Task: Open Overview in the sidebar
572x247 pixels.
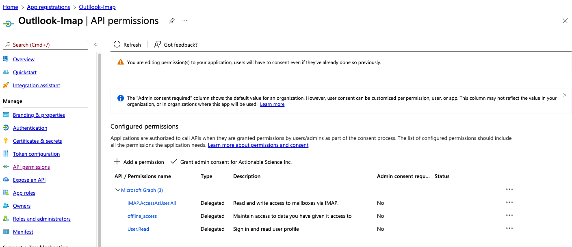Action: 24,59
